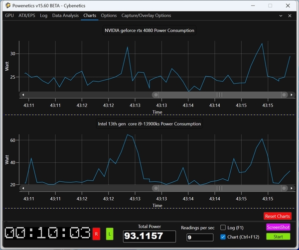Click the red R button

click(96, 233)
